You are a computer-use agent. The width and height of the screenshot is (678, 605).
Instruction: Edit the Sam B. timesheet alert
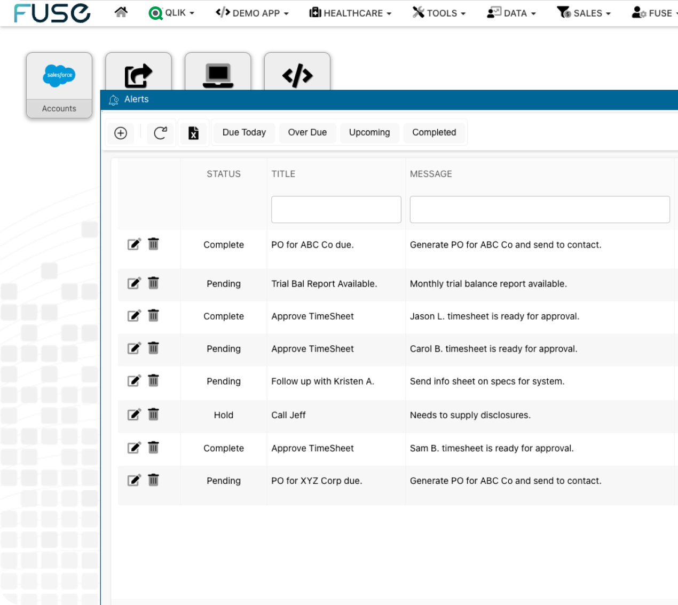pos(134,448)
